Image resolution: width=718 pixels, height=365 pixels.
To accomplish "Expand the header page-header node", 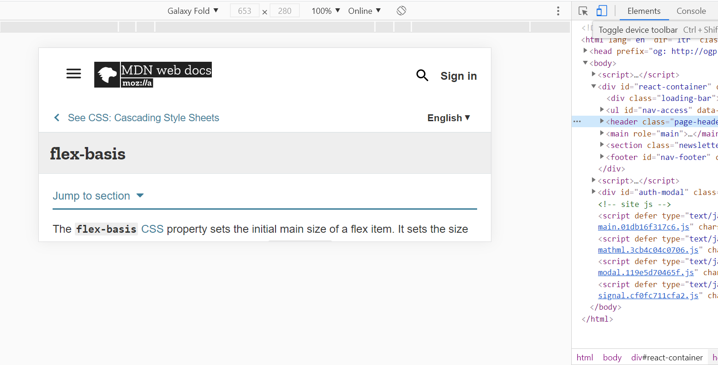I will tap(602, 121).
